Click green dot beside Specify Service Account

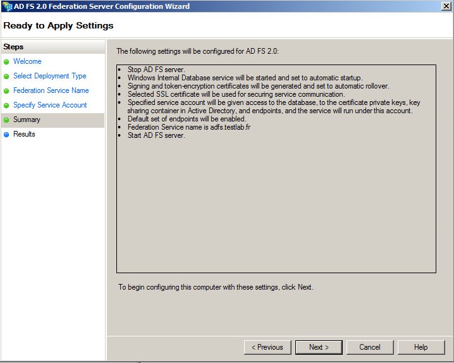(x=6, y=106)
